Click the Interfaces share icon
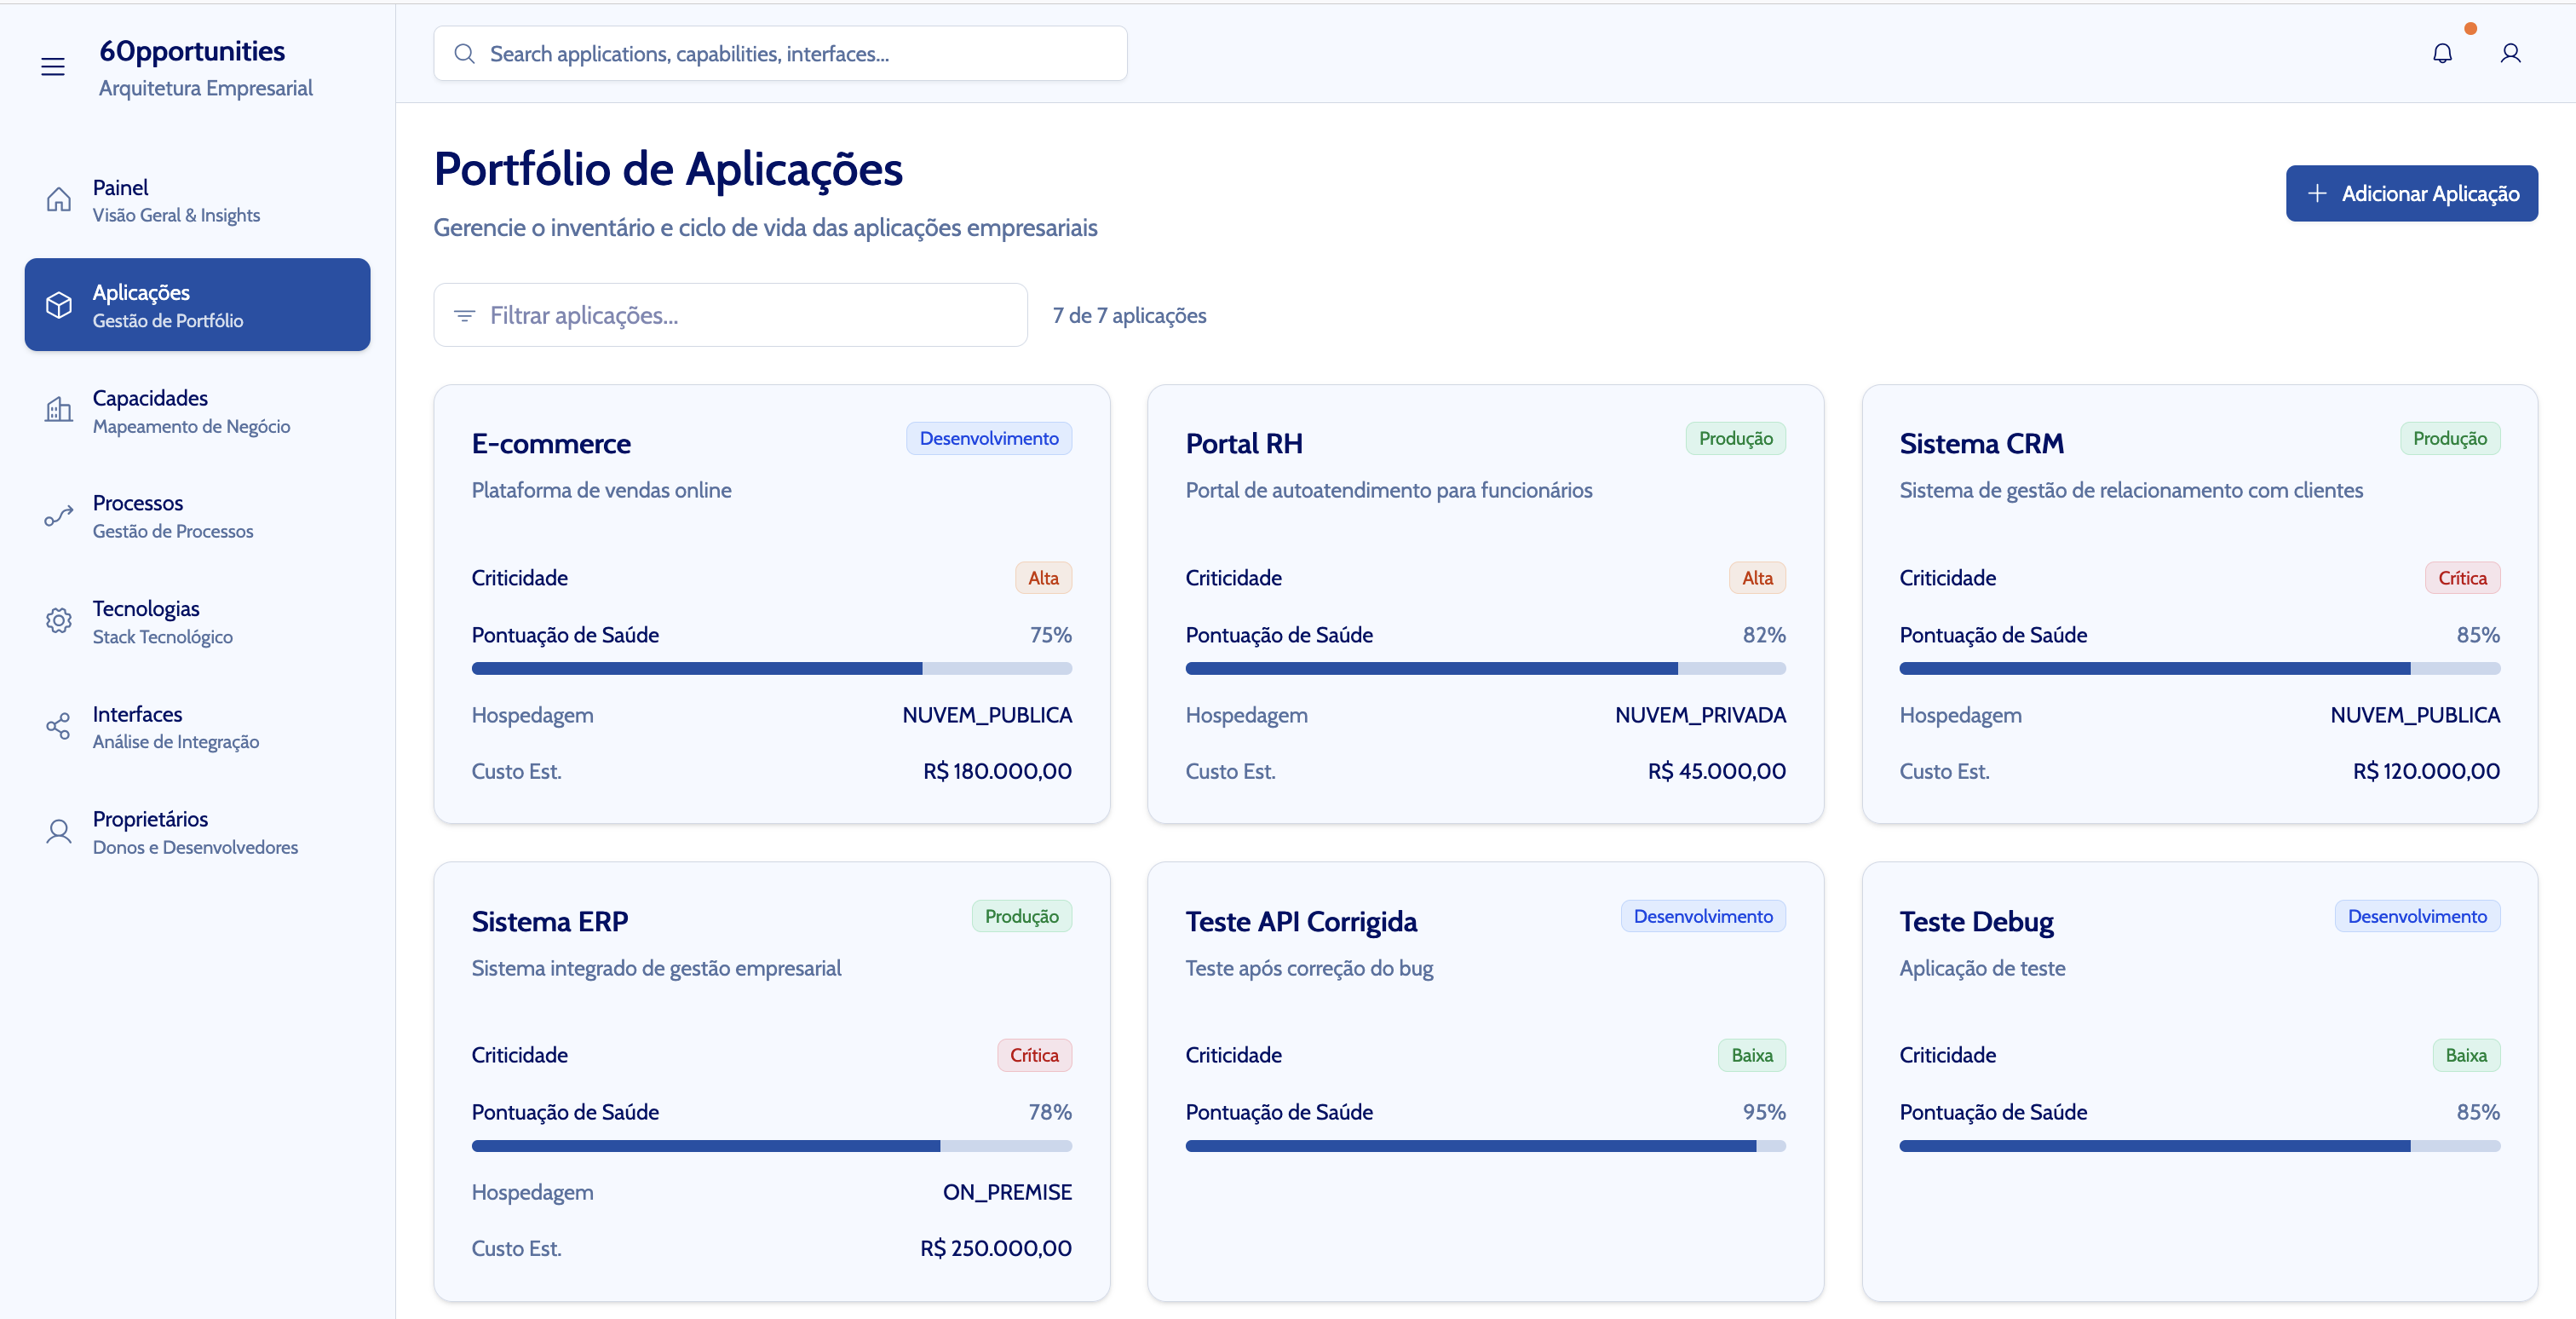 59,726
